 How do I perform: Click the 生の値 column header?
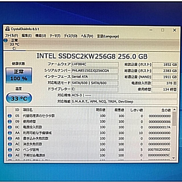tap(166, 110)
